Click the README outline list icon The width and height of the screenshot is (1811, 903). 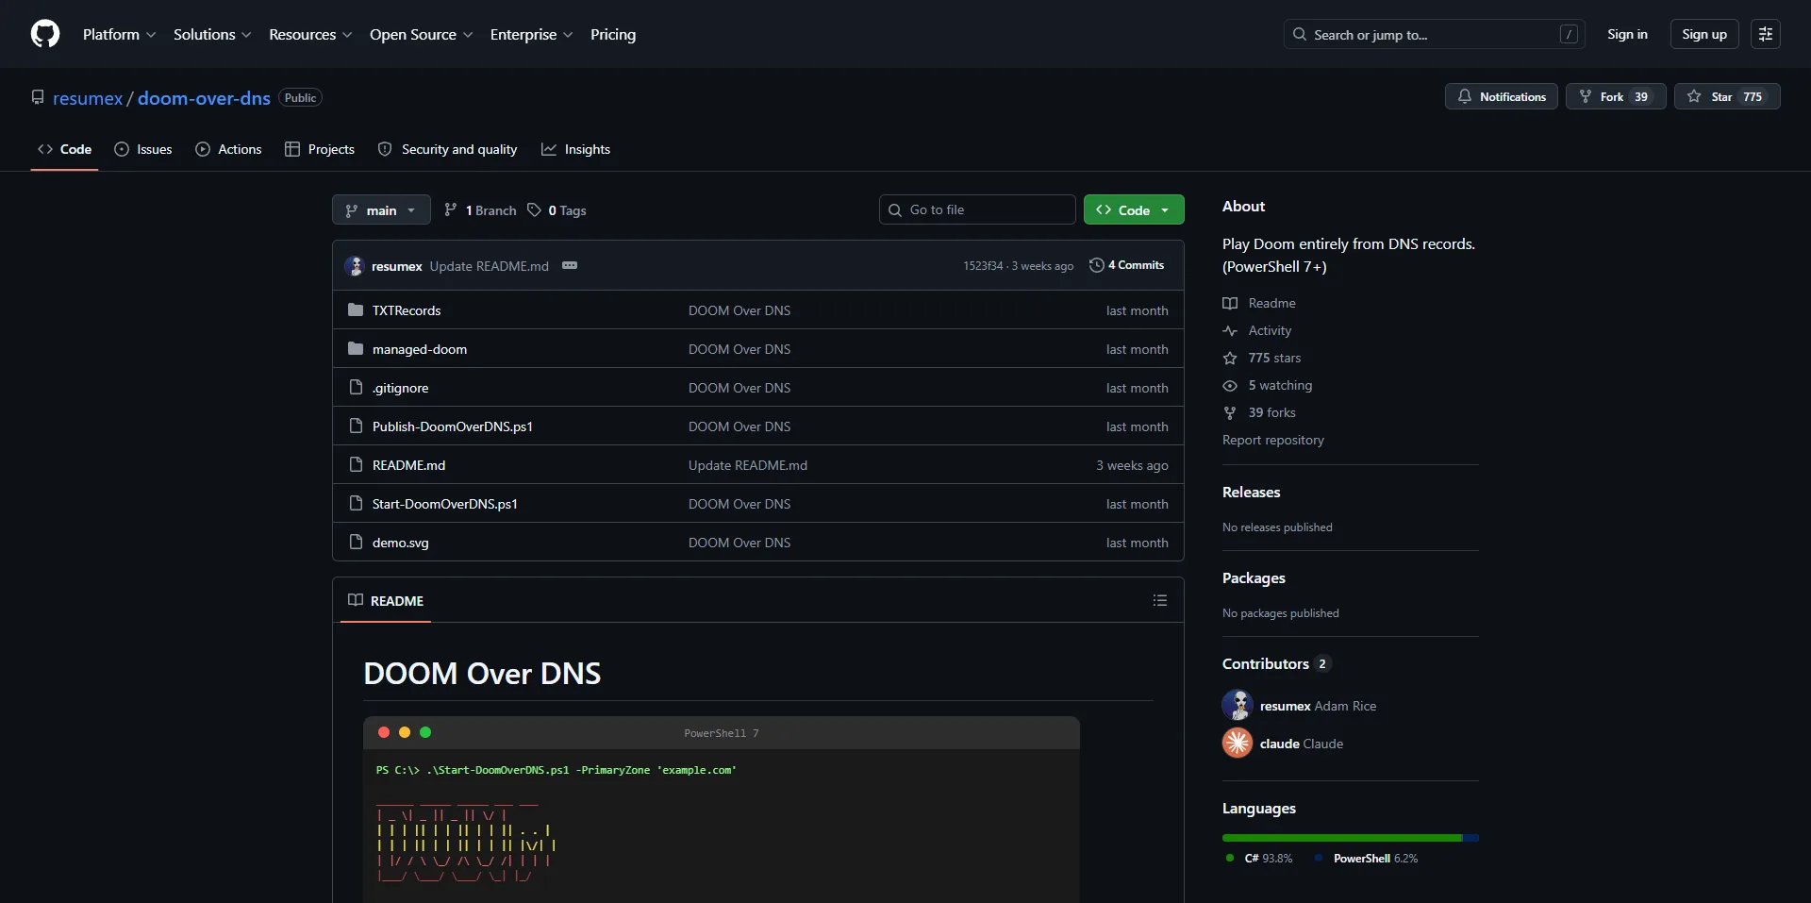point(1159,600)
